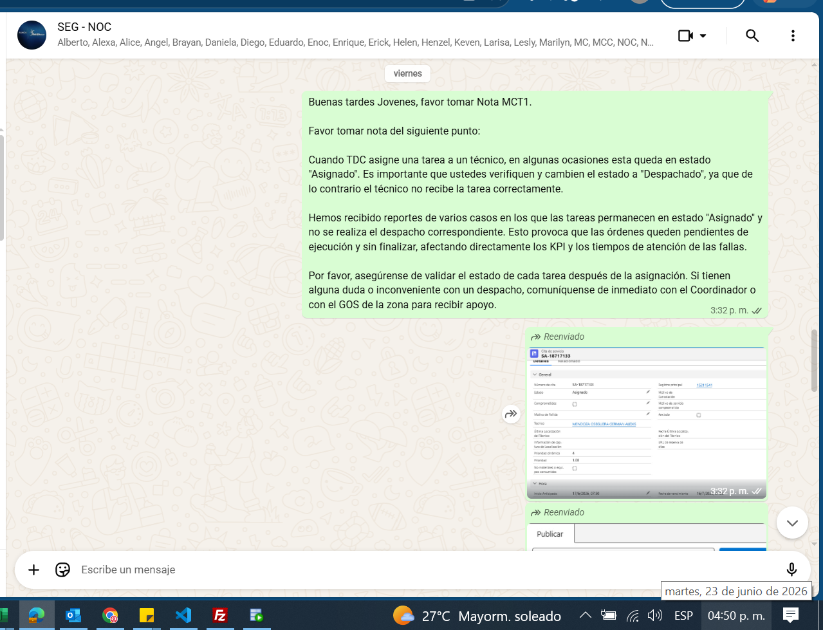Change input language ESP indicator
The width and height of the screenshot is (823, 630).
[683, 616]
